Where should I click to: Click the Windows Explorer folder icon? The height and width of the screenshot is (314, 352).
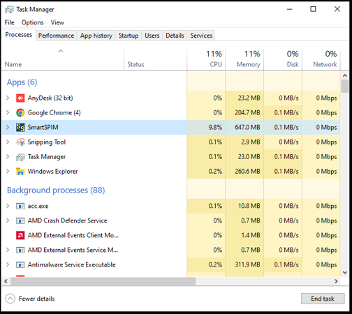coord(20,172)
